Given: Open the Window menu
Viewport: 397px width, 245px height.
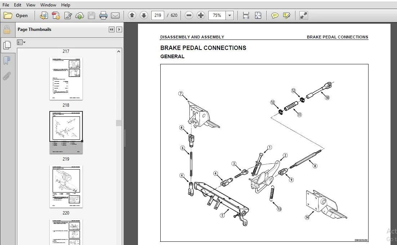Looking at the screenshot, I should point(48,5).
